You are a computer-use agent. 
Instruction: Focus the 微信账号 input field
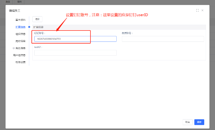click(163, 39)
